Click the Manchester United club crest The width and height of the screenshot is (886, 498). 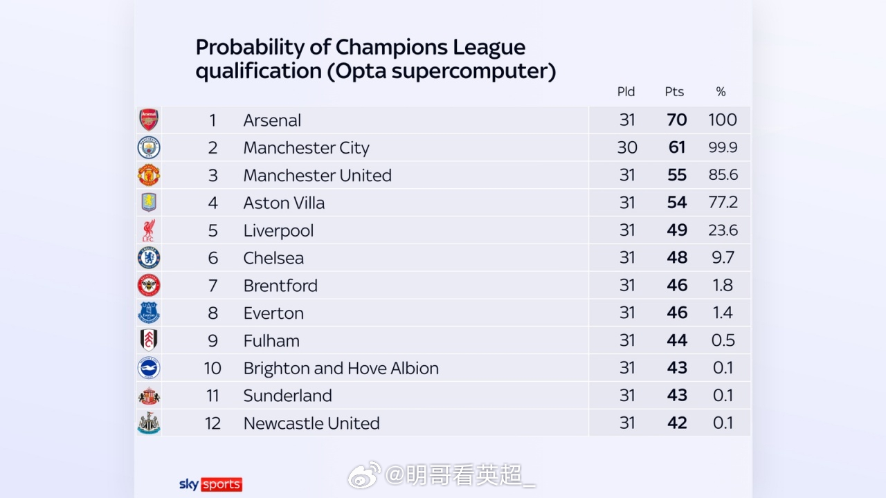(149, 175)
